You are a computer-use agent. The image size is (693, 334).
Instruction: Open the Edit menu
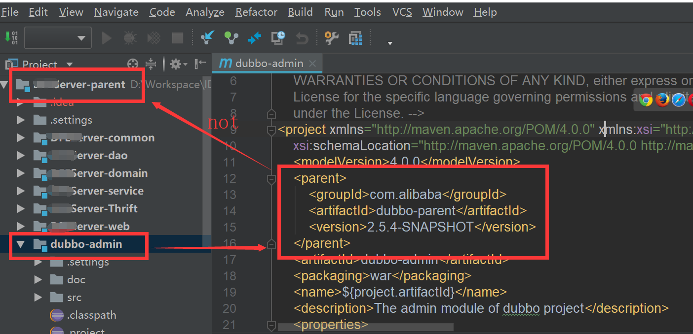click(38, 12)
